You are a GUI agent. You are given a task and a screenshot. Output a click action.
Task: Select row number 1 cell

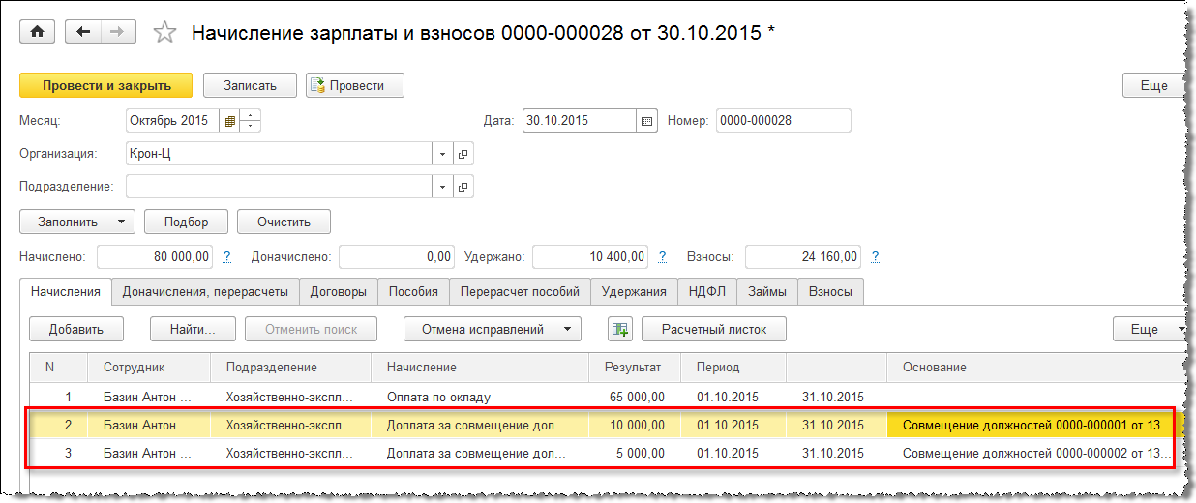[x=60, y=397]
